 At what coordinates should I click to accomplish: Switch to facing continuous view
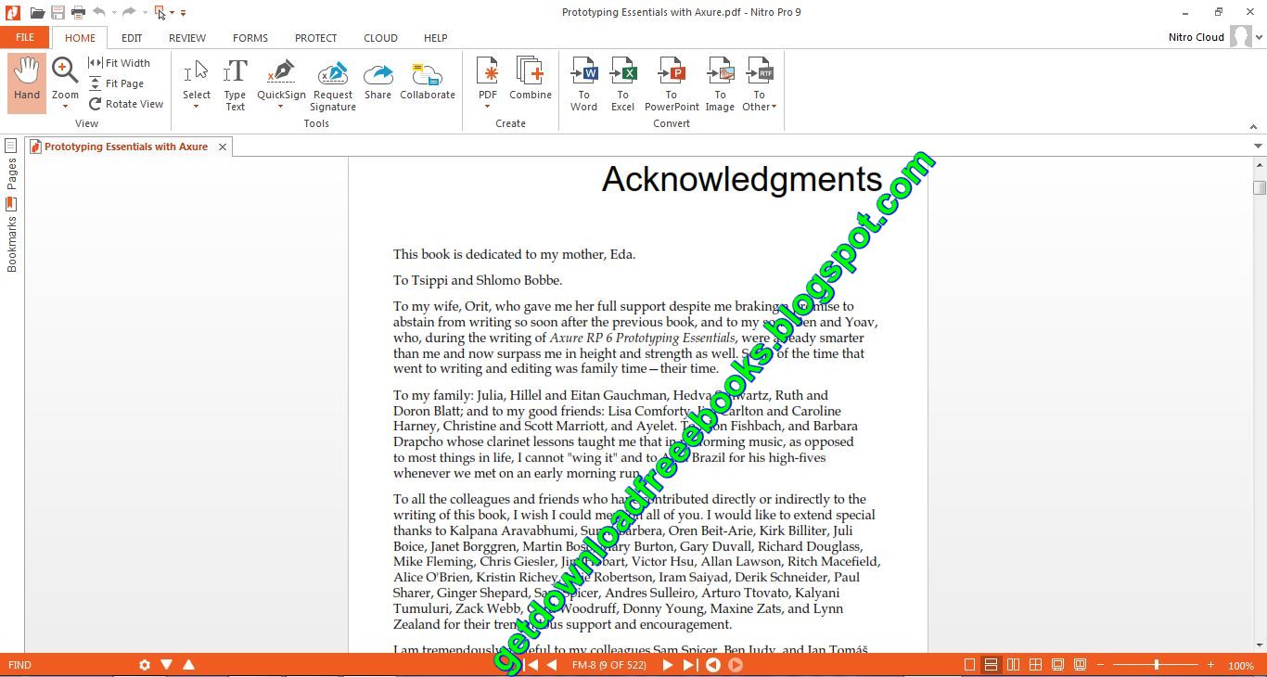pyautogui.click(x=1035, y=665)
